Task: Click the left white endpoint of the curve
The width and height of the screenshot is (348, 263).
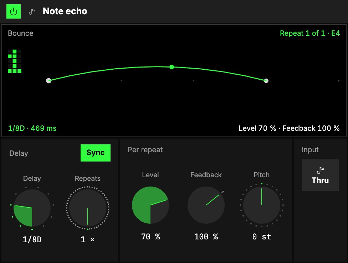Action: click(x=48, y=80)
